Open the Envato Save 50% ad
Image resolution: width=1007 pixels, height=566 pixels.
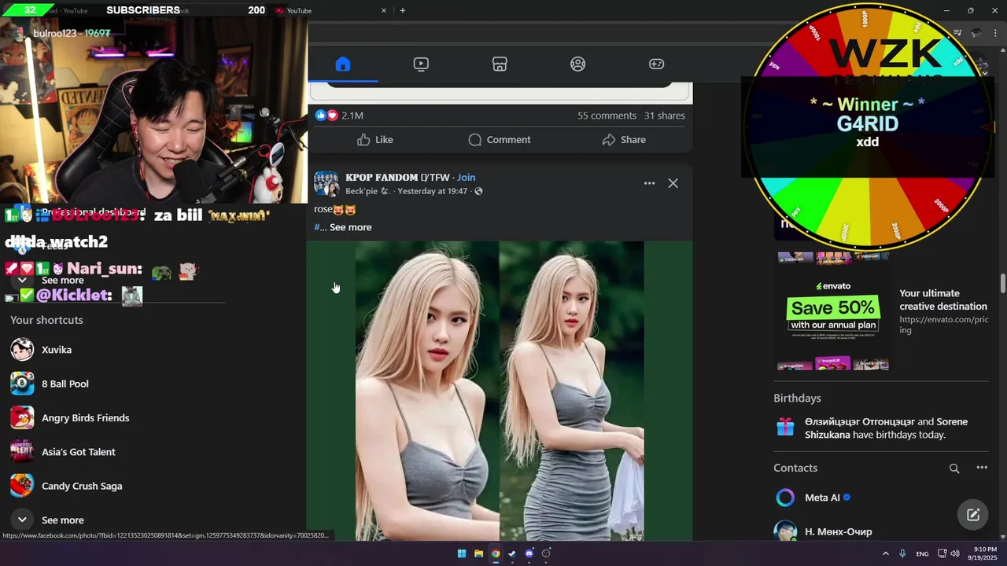point(833,312)
